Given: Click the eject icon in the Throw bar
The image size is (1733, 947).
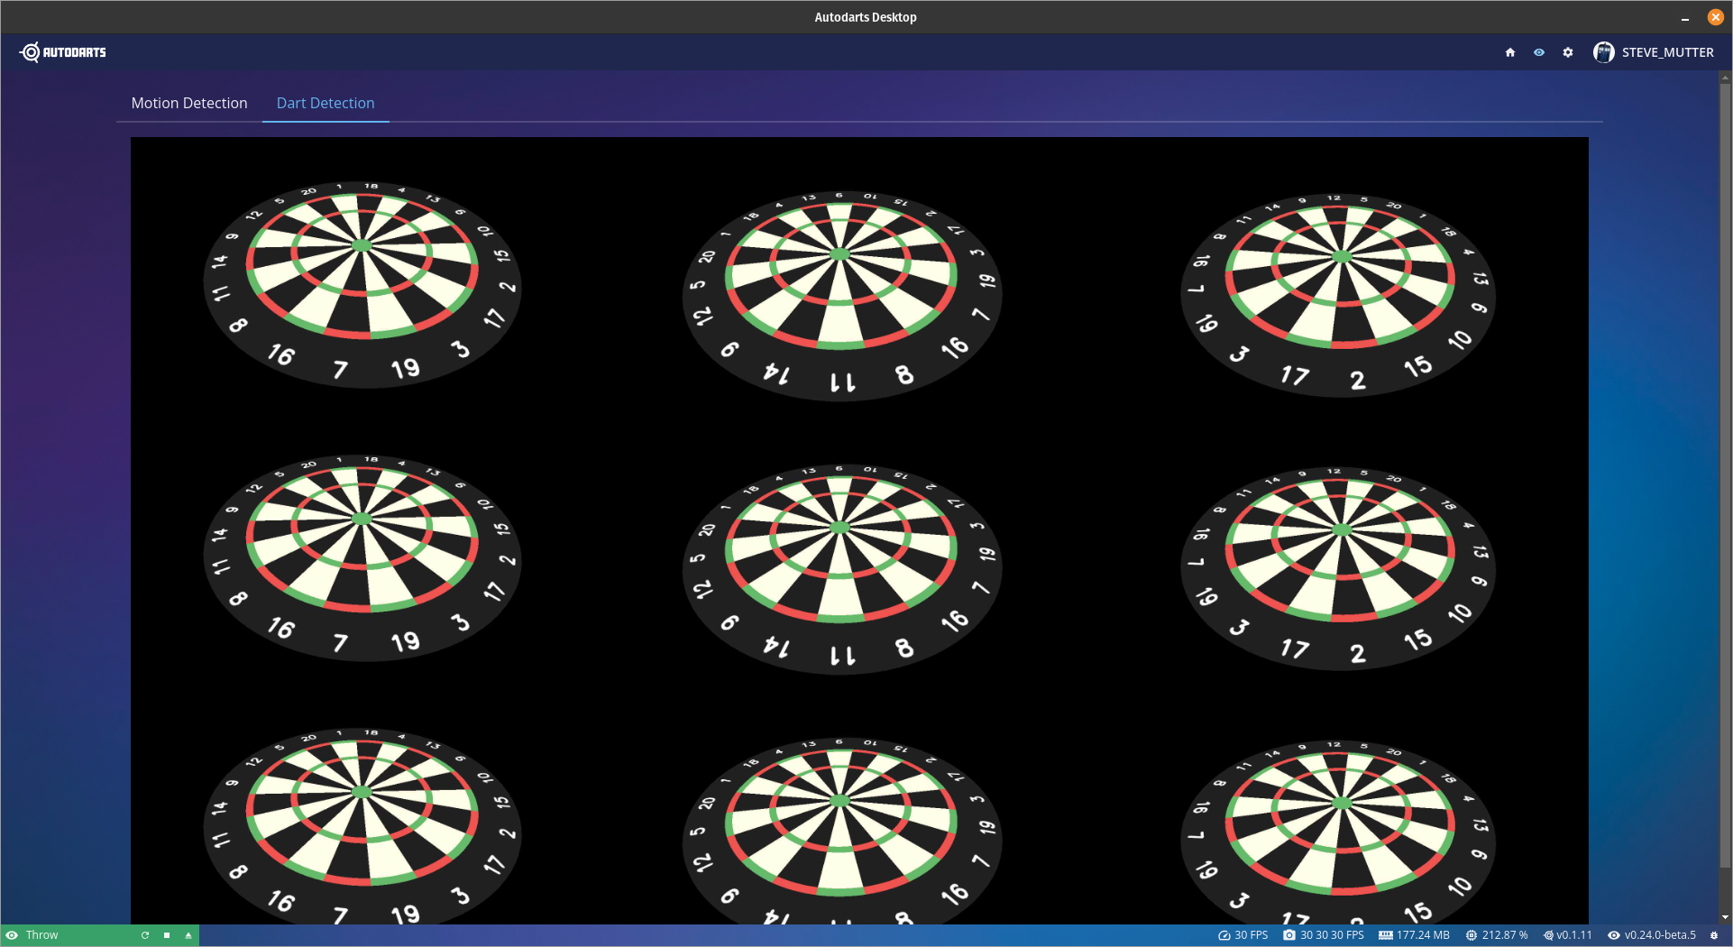Looking at the screenshot, I should 188,935.
